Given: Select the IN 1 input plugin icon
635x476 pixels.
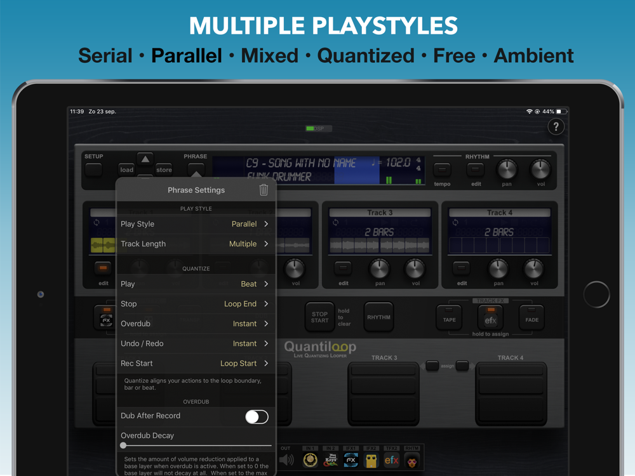Looking at the screenshot, I should (x=311, y=460).
